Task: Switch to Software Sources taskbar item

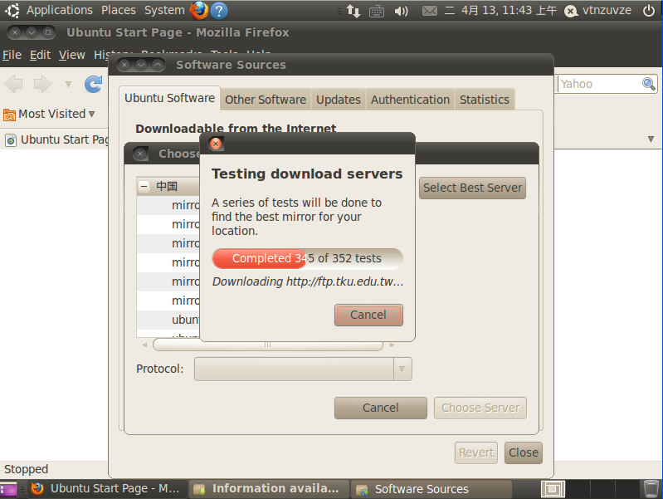Action: (431, 489)
